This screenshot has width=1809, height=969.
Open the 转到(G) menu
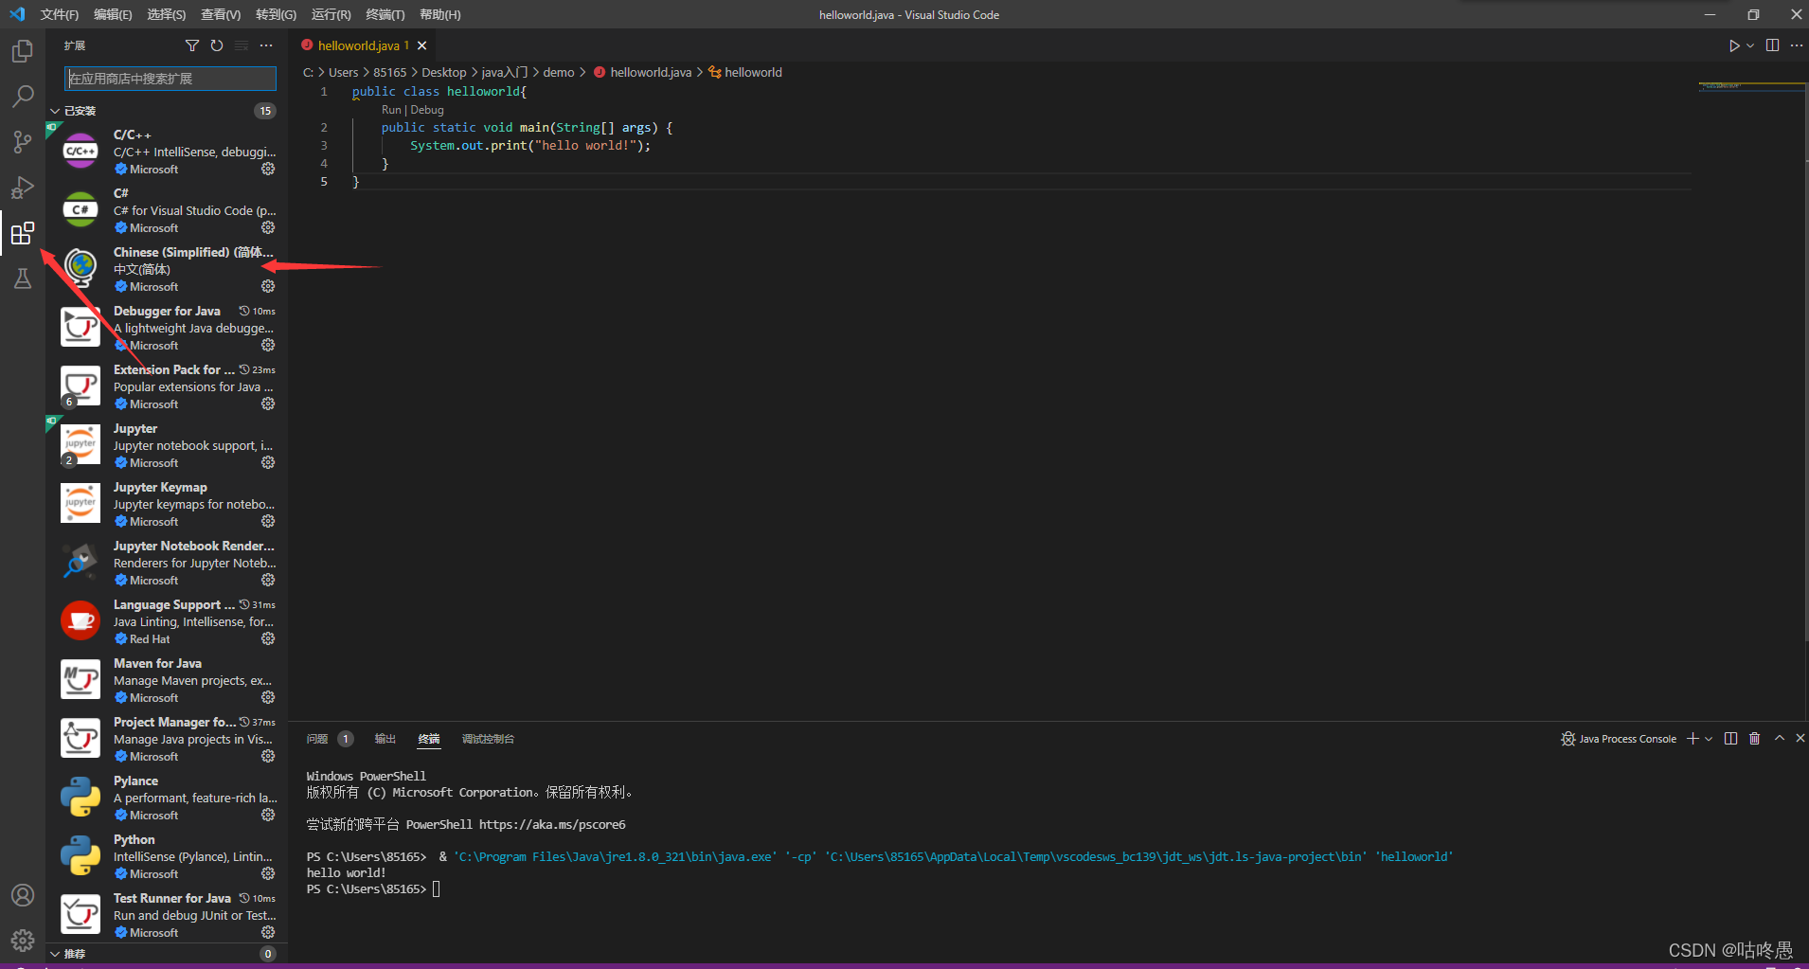[x=276, y=14]
